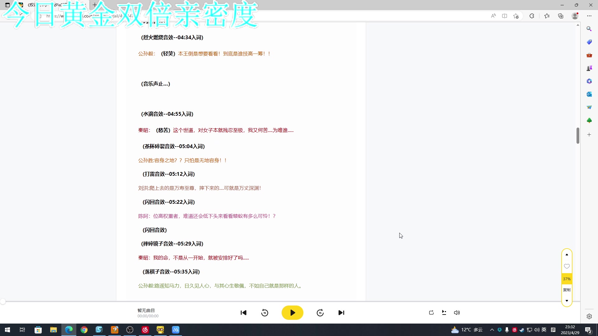Open the notification center icon

pos(588,330)
